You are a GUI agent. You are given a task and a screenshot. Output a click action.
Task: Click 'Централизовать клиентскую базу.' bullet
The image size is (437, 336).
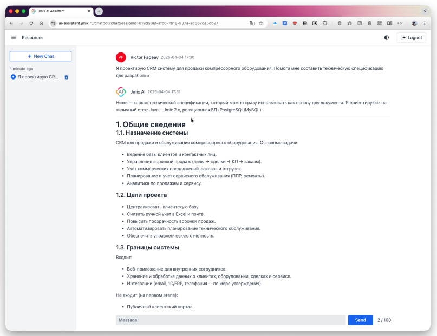point(163,207)
